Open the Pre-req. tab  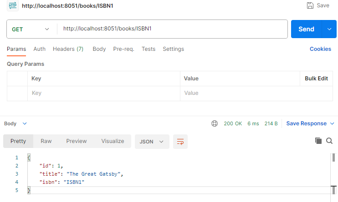tap(124, 49)
